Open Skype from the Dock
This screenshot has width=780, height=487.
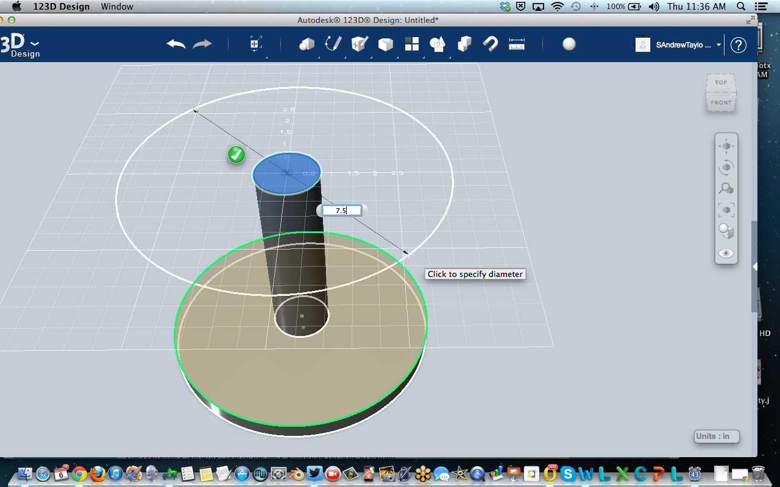569,474
